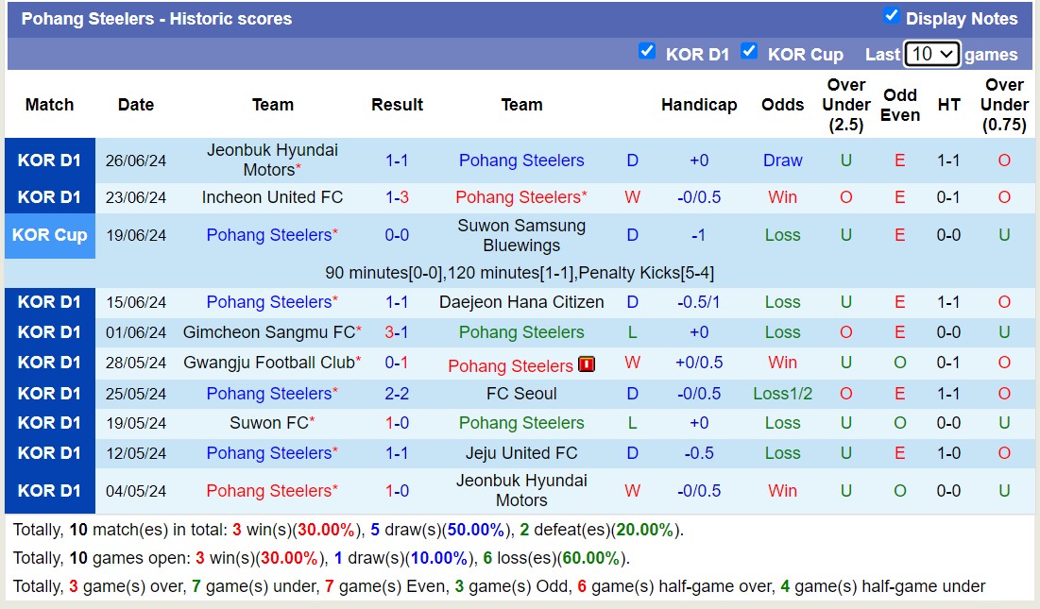Expand the 19/06 penalty kicks match details

point(520,273)
